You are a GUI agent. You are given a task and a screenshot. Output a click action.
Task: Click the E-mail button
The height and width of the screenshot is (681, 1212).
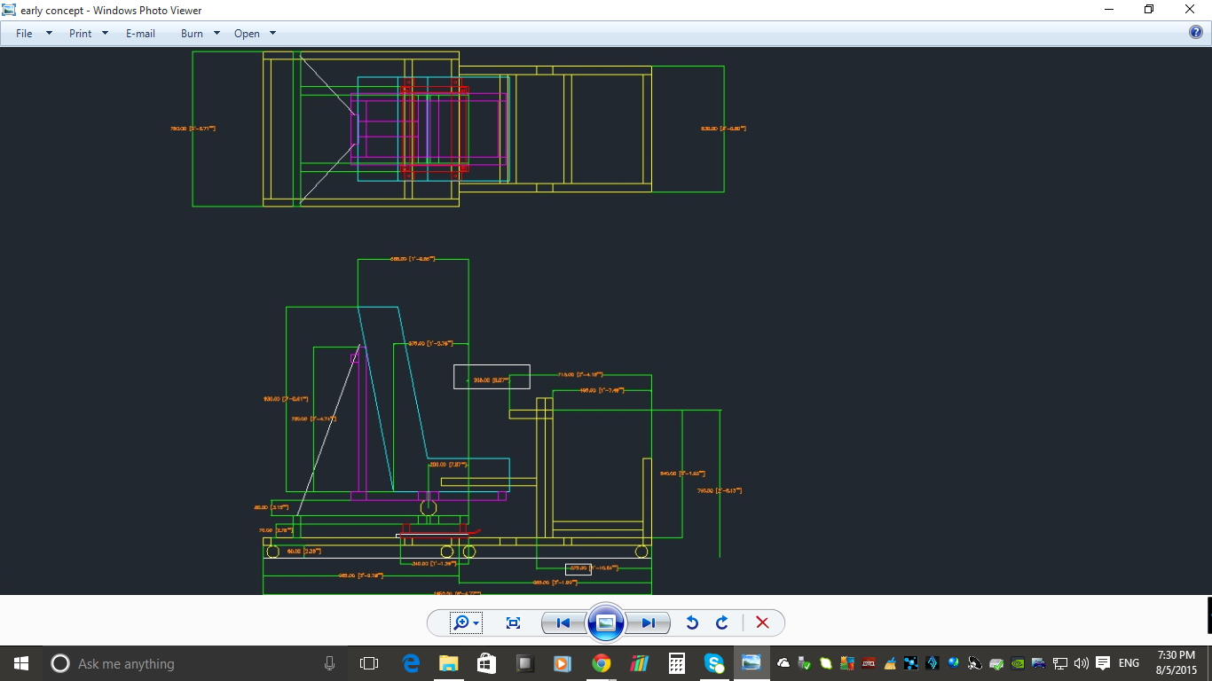(140, 34)
